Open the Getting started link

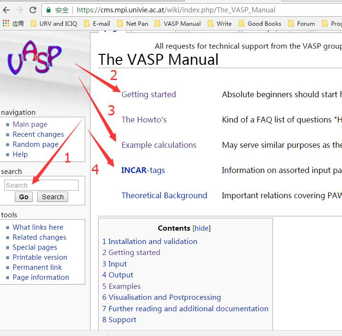point(149,94)
